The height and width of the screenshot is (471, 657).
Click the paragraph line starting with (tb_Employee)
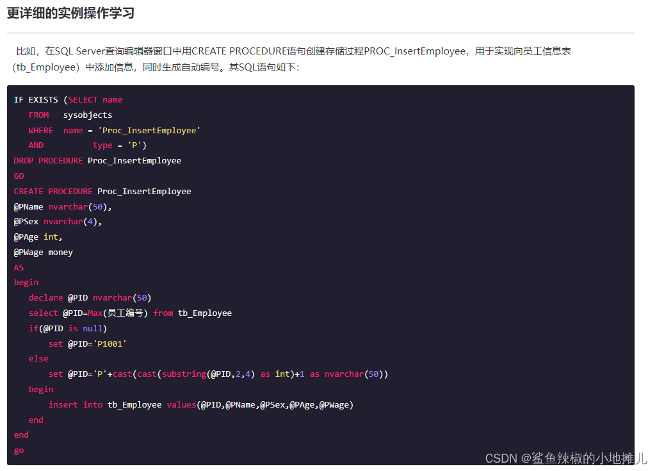click(x=156, y=67)
